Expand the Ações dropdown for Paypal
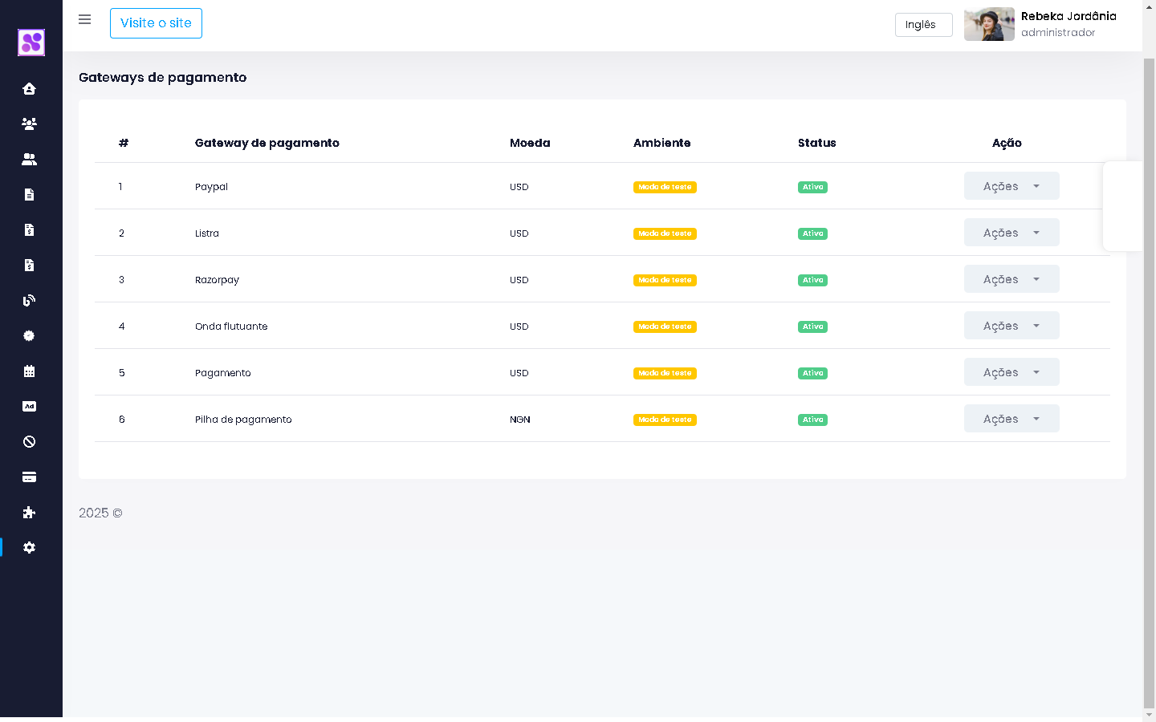This screenshot has height=722, width=1156. 1011,186
